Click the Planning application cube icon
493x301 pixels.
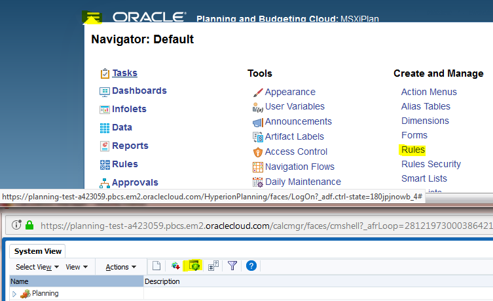tap(25, 294)
